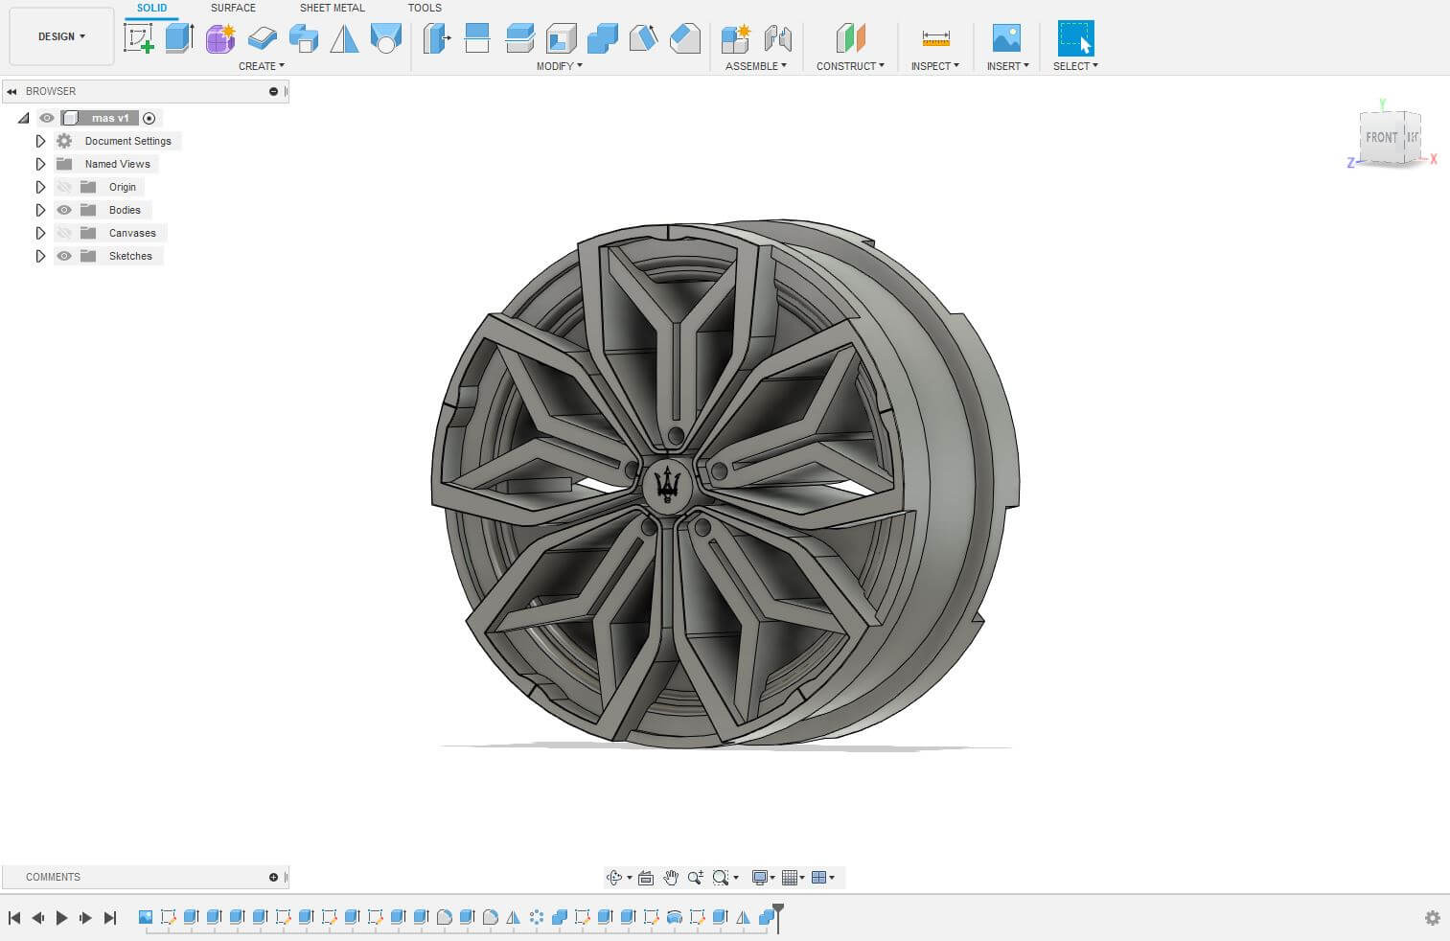Select the Zoom tool with plus sign
1450x941 pixels.
[696, 877]
